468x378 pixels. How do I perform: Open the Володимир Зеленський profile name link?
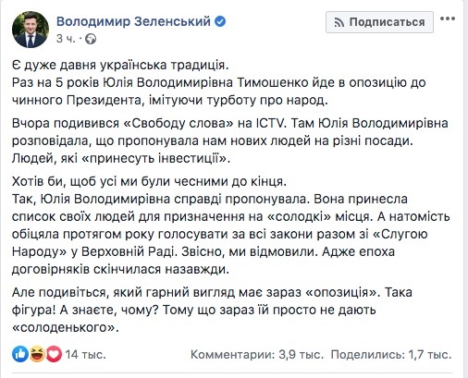133,21
